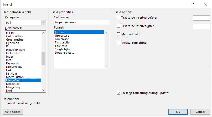Viewport: 212px width, 117px height.
Task: Click the Help question mark icon
Action: coord(193,4)
